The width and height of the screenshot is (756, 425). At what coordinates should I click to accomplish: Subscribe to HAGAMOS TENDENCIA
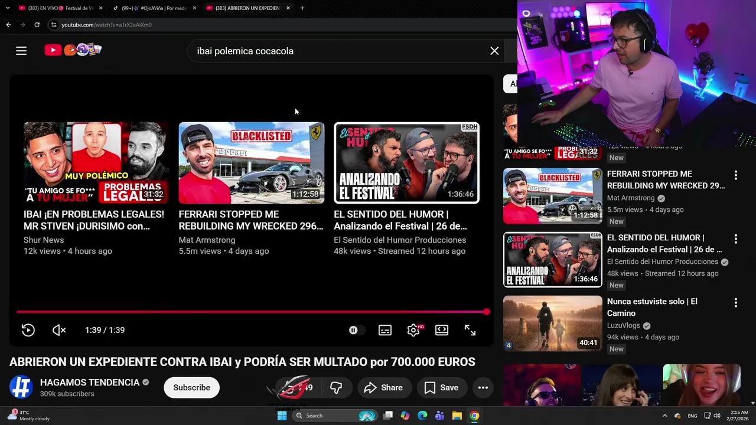pyautogui.click(x=191, y=388)
